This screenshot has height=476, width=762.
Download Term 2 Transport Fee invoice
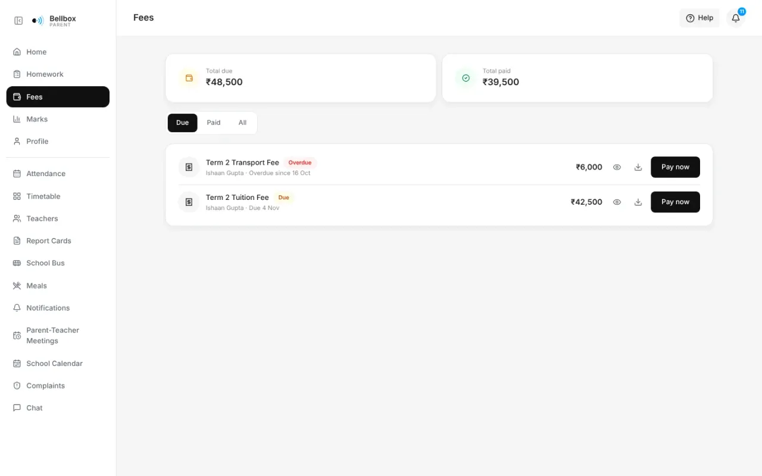[638, 167]
